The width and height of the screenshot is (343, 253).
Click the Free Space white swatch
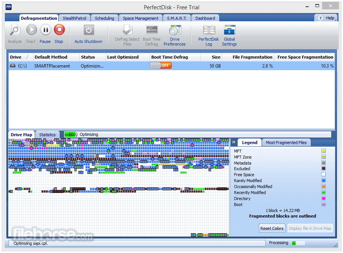(324, 174)
